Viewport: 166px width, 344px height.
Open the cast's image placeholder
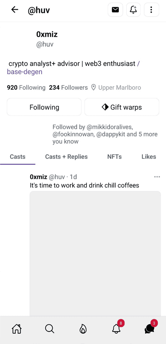95,254
